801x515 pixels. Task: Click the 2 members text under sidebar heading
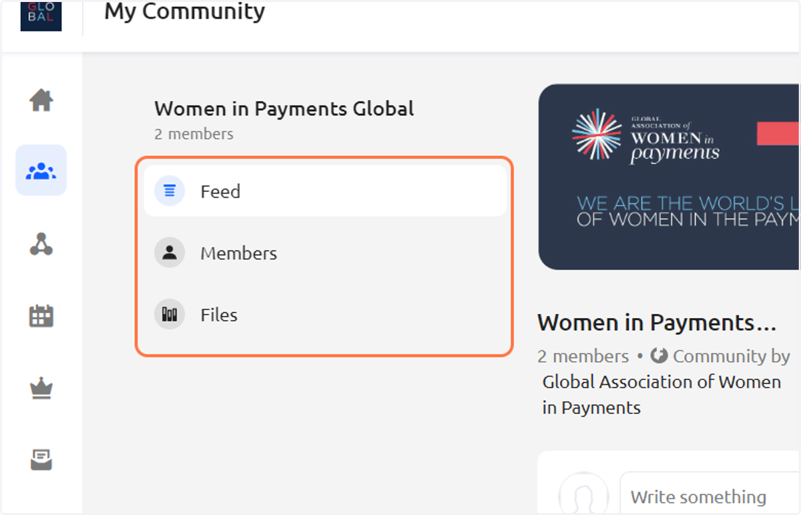click(194, 134)
